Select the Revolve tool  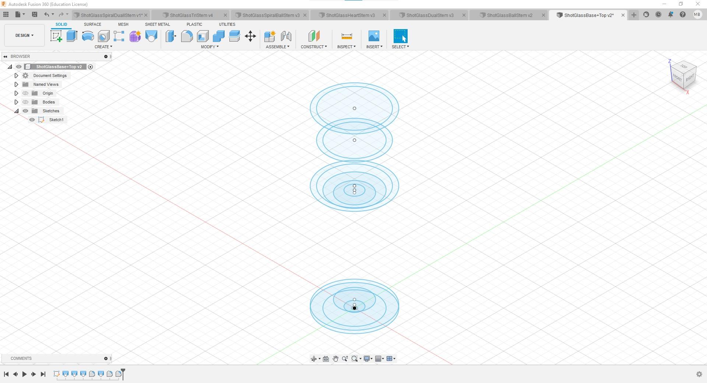[88, 36]
